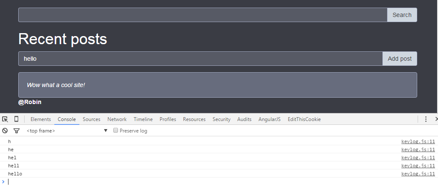The height and width of the screenshot is (186, 438).
Task: Open the top frame context dropdown
Action: coord(67,131)
